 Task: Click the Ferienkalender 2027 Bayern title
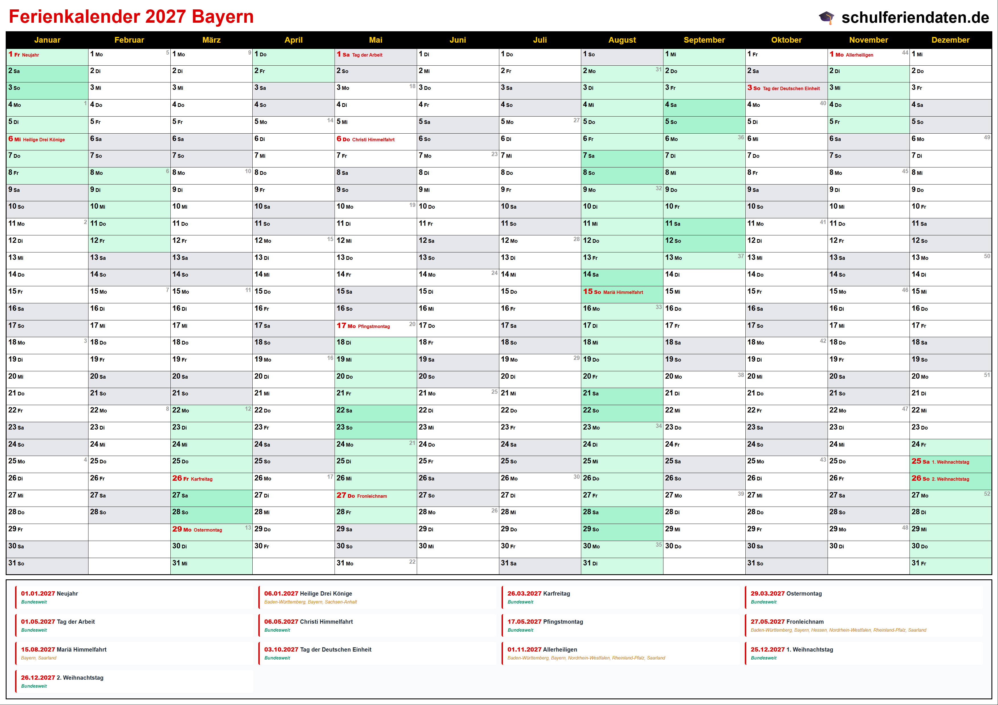point(131,17)
